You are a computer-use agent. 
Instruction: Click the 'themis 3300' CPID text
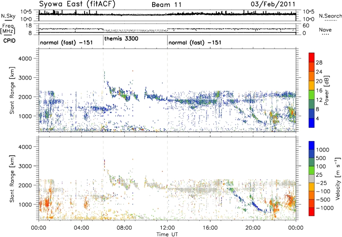click(x=121, y=39)
